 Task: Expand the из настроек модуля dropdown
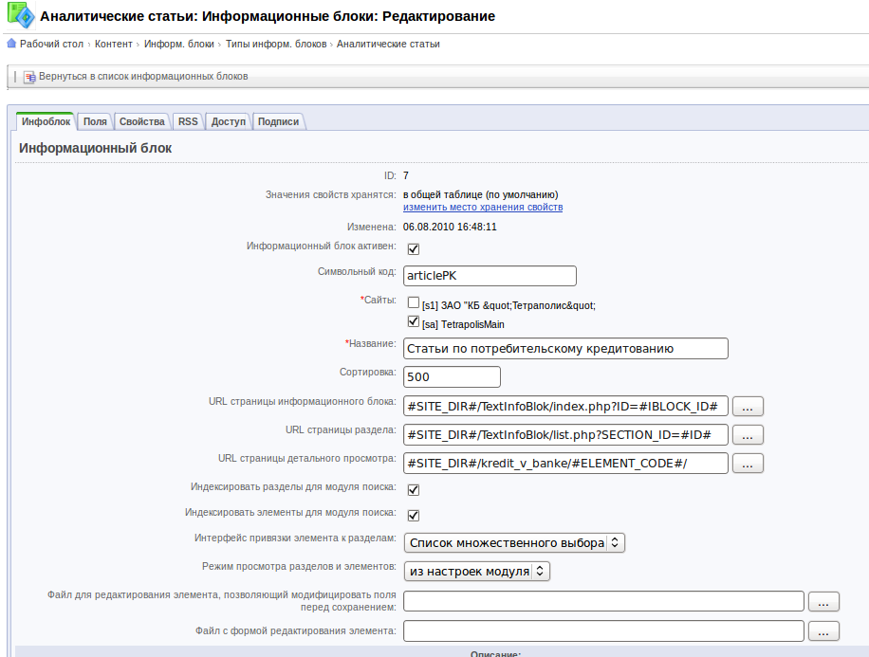[x=476, y=571]
